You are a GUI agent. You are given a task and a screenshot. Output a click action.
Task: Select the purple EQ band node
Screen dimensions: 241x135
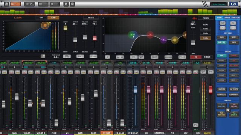point(163,40)
